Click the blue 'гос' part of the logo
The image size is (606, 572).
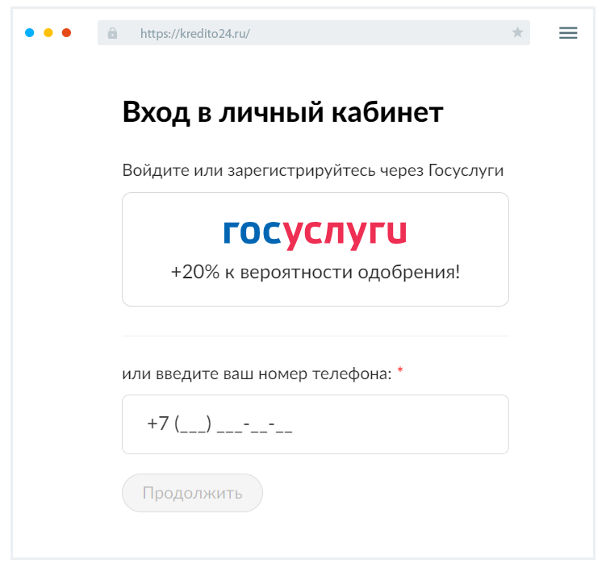tap(252, 232)
